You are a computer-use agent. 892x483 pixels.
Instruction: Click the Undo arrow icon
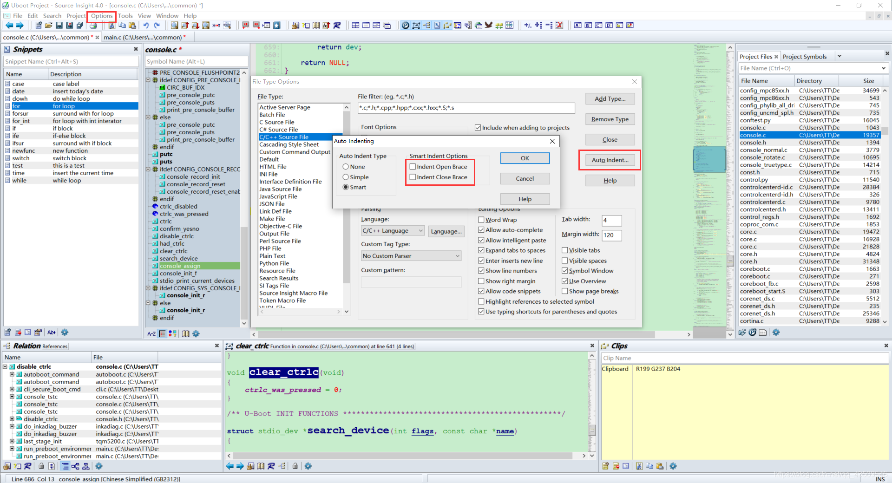(146, 26)
